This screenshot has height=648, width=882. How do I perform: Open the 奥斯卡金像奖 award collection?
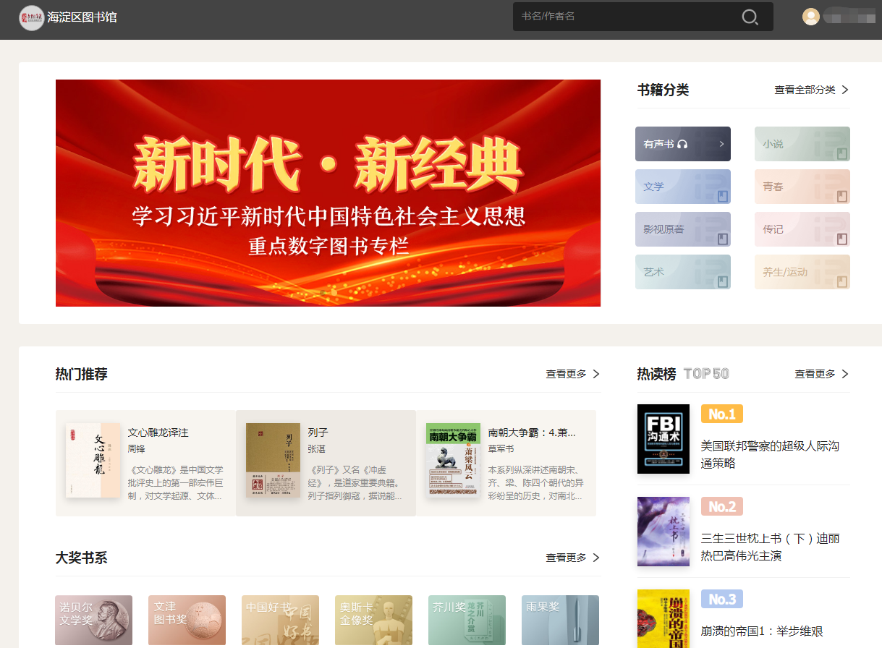[373, 620]
